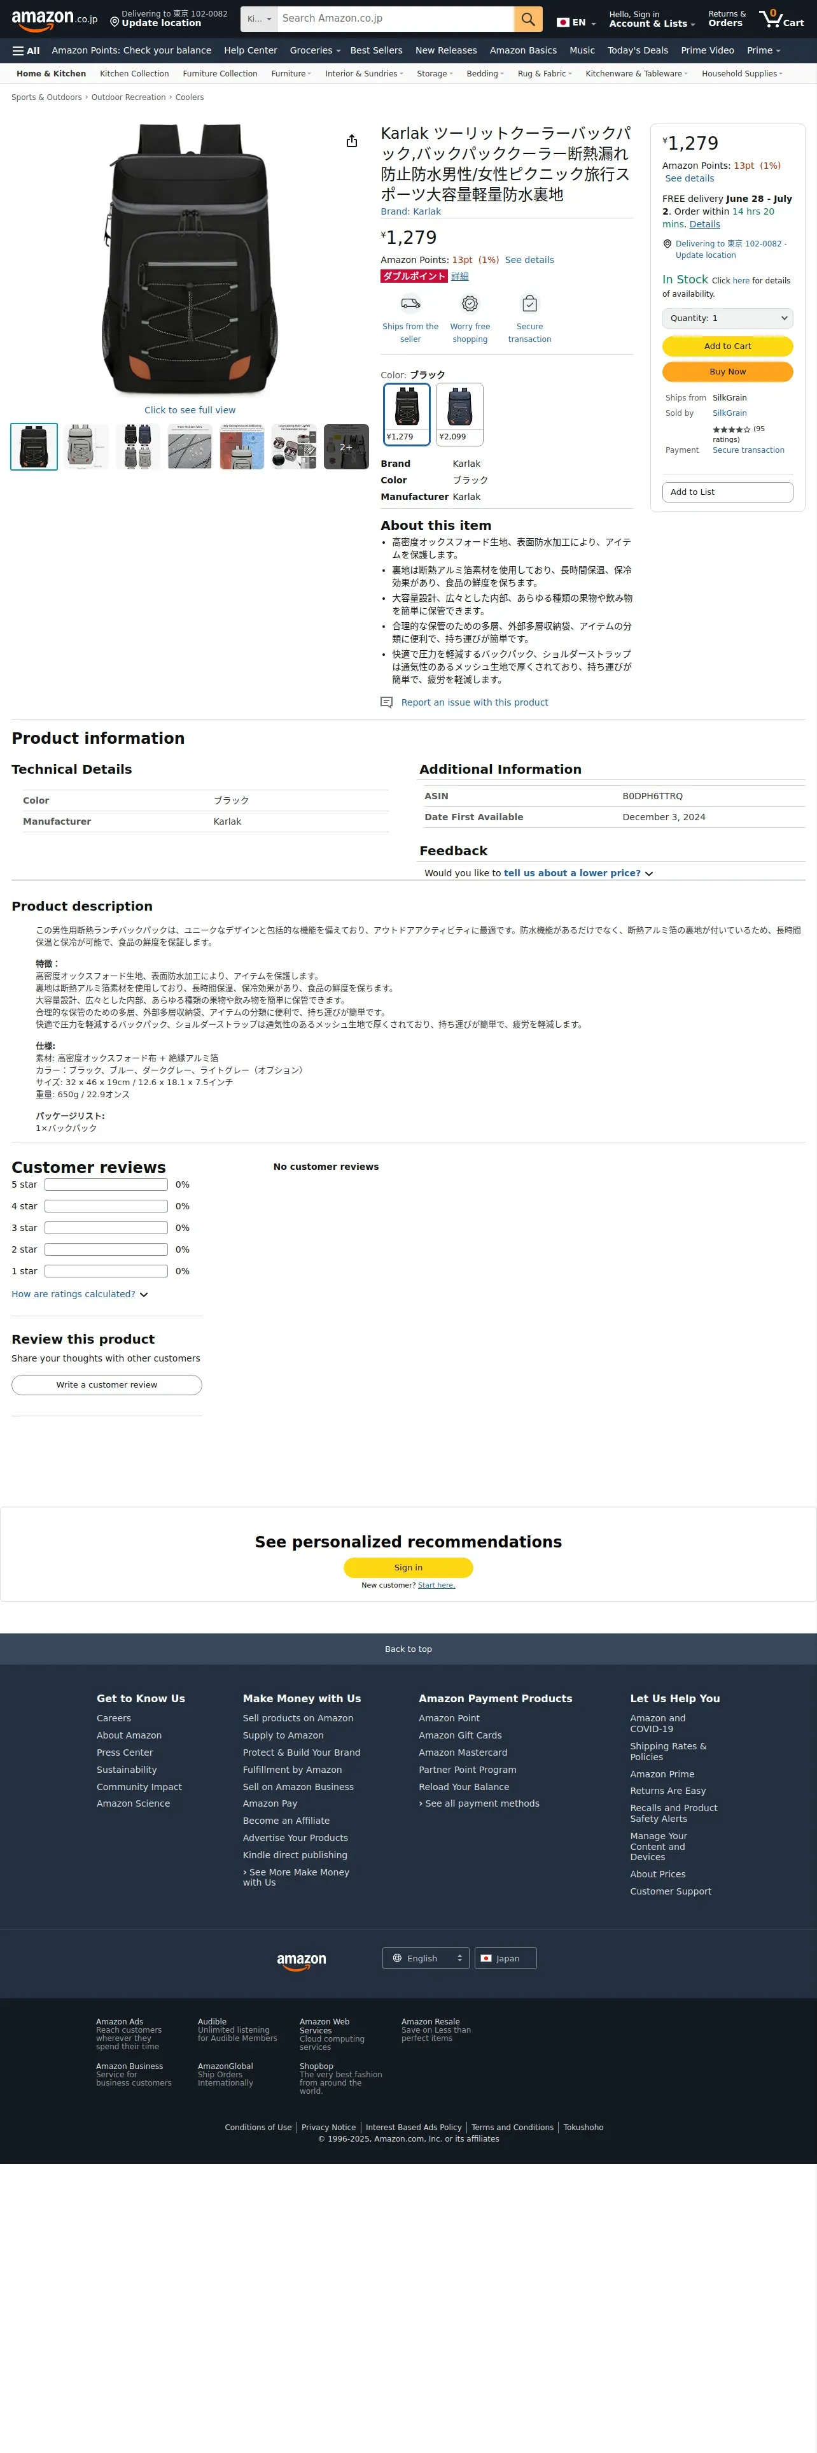Click the Worry free shopping badge icon

click(470, 304)
